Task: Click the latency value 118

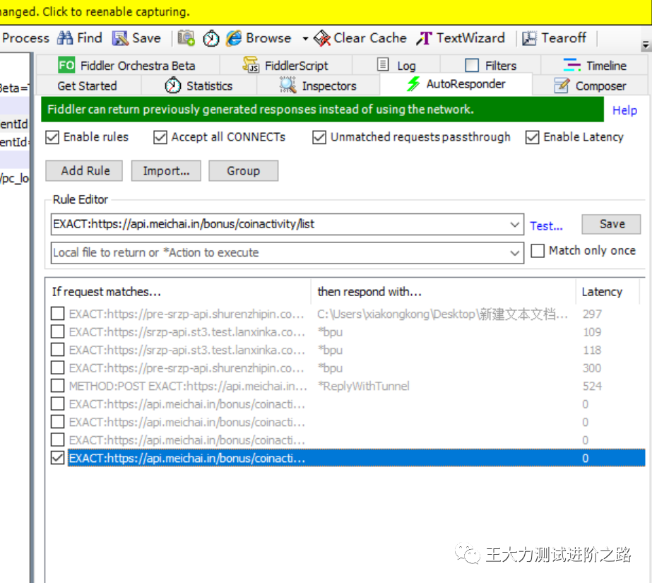Action: pos(592,350)
